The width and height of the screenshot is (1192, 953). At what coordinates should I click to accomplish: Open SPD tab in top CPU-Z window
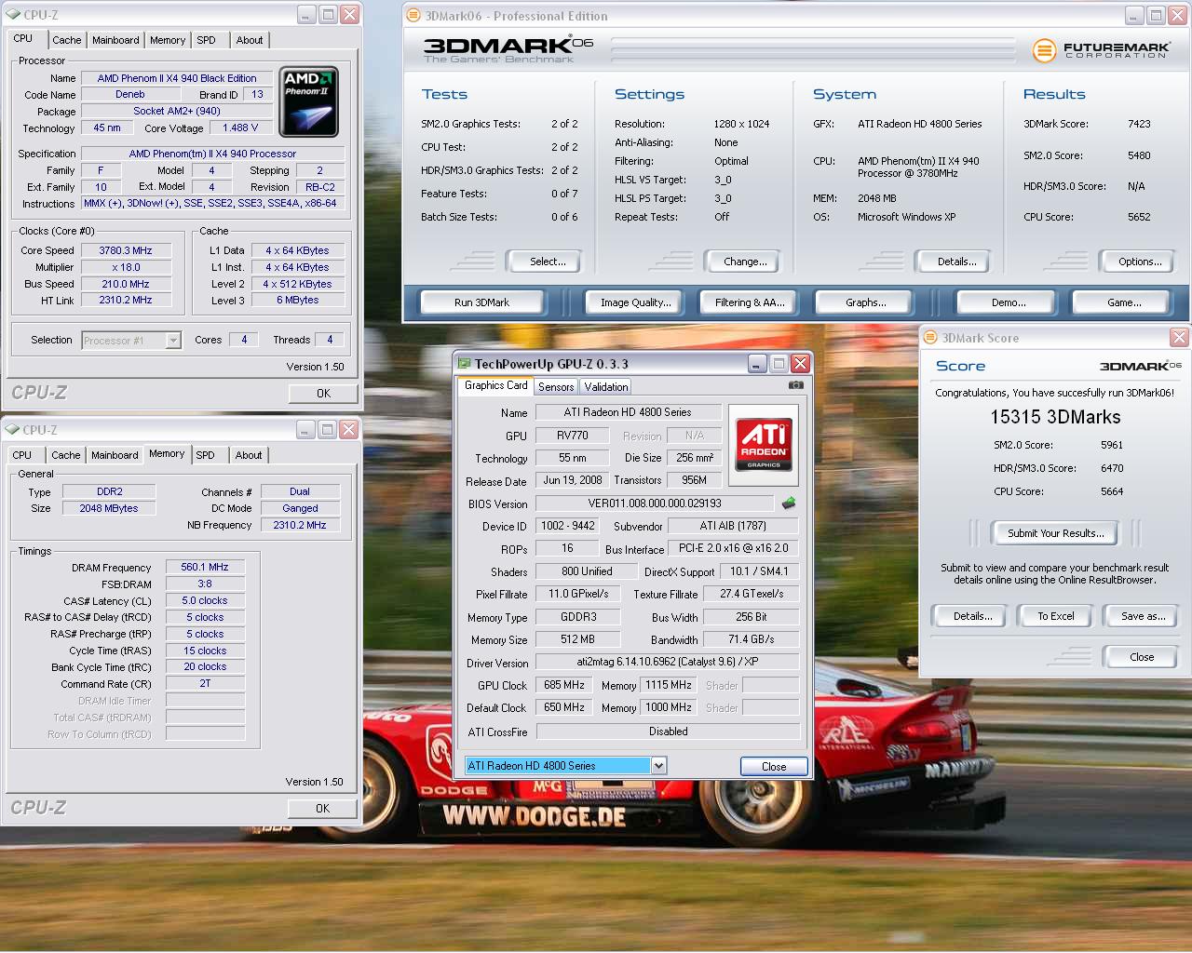click(x=206, y=40)
